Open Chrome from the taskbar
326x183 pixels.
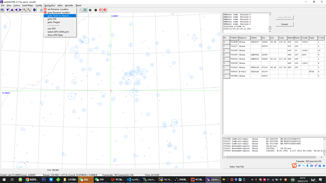[x=32, y=180]
